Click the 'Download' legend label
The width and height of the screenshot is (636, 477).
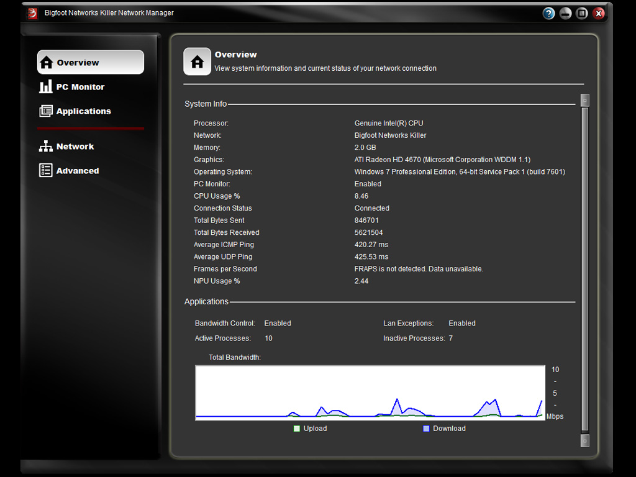pos(449,429)
